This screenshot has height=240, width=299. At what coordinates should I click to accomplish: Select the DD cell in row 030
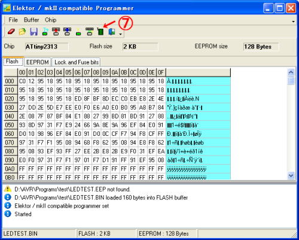tap(32, 108)
